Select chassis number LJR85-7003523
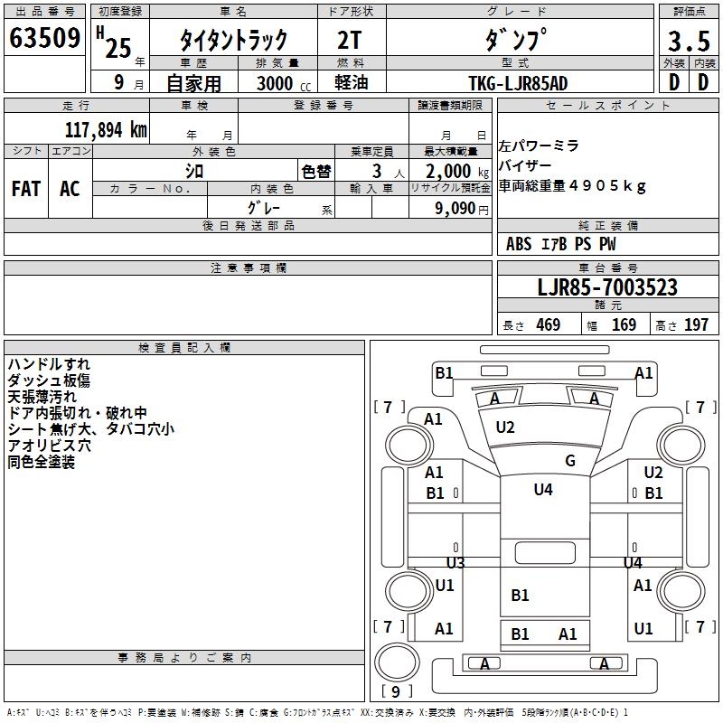The height and width of the screenshot is (723, 723). tap(606, 288)
